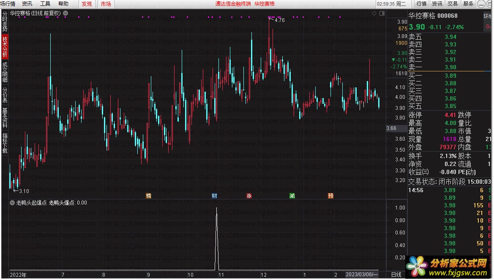Click the 3.10 low price label on the chart

pyautogui.click(x=24, y=191)
